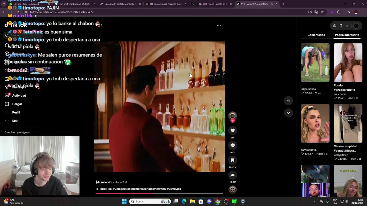The width and height of the screenshot is (367, 206).
Task: Open the three-dot video options menu
Action: coord(219,26)
